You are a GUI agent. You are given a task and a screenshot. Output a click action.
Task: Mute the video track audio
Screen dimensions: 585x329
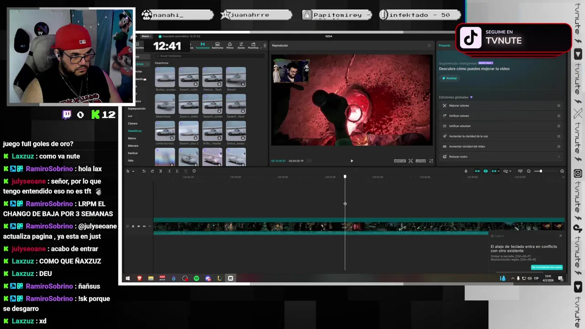pos(144,226)
